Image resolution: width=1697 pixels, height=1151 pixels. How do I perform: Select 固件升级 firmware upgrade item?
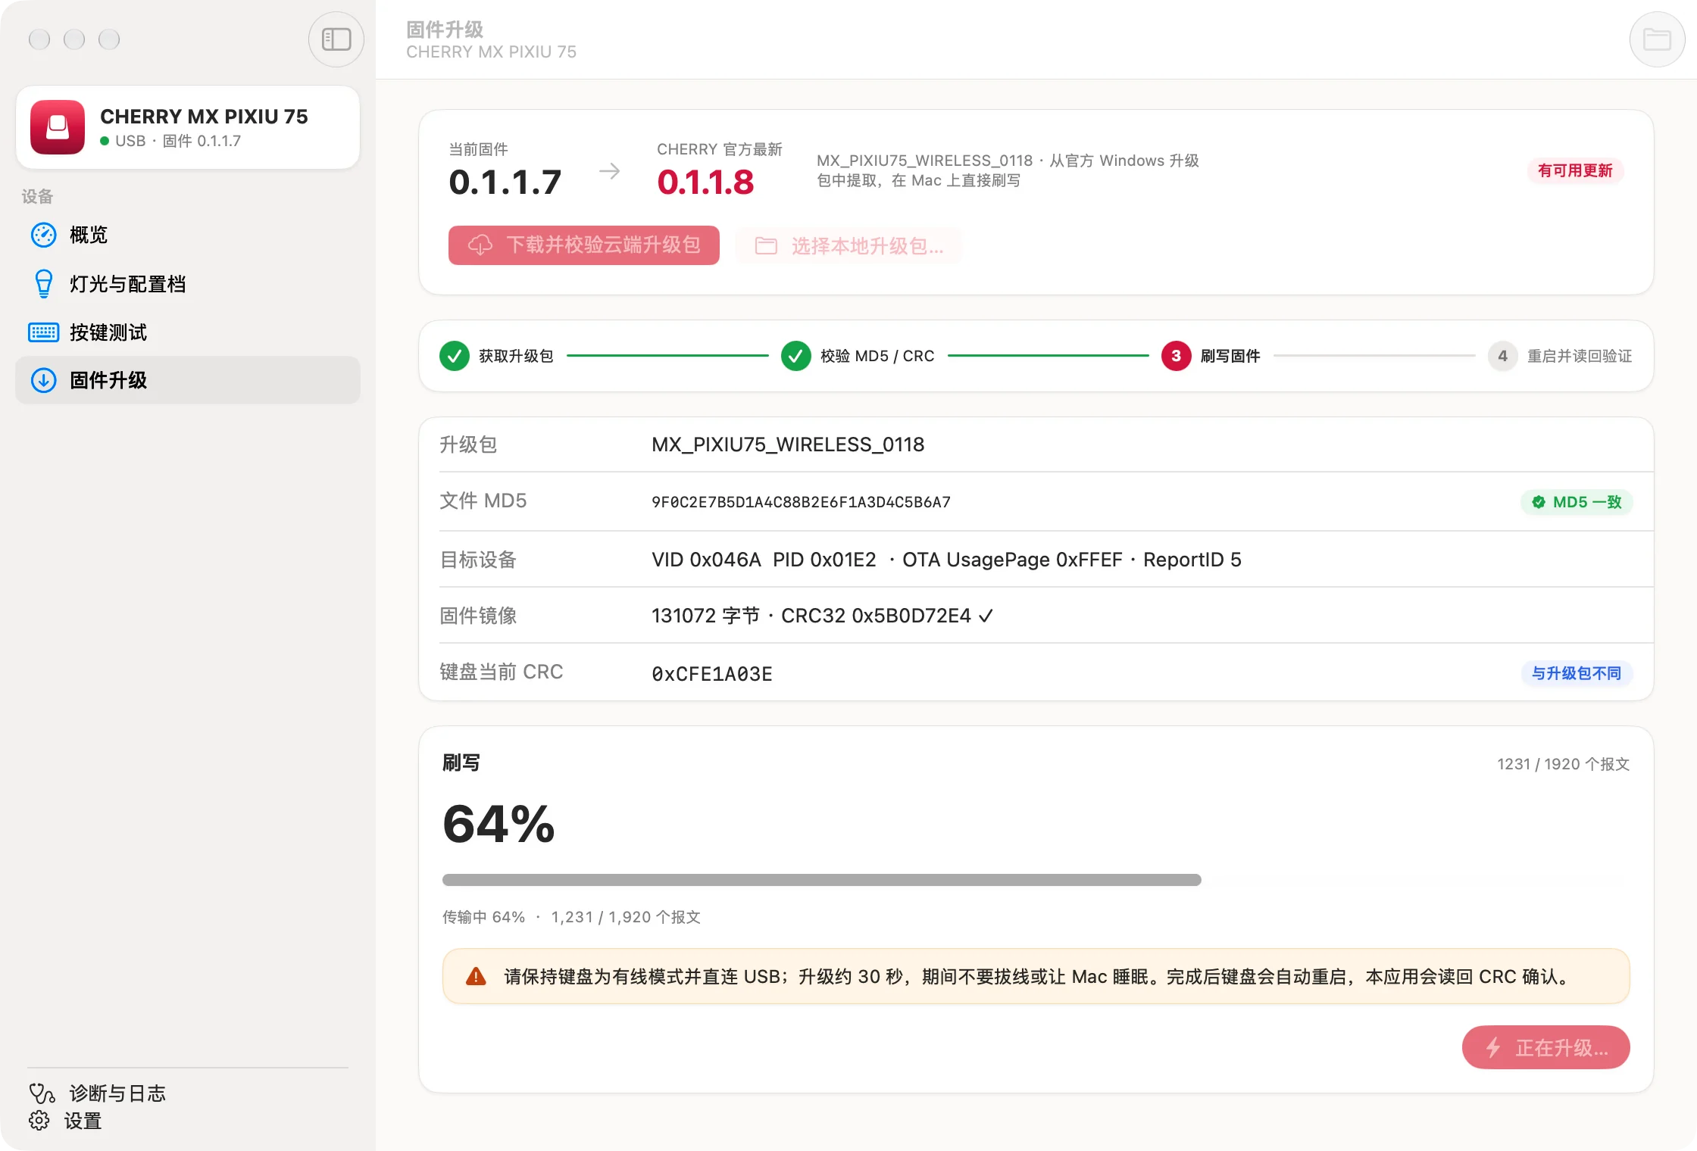coord(188,380)
